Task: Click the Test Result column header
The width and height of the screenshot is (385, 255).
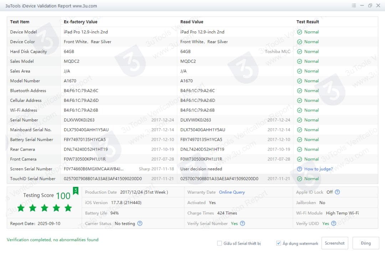Action: [308, 22]
